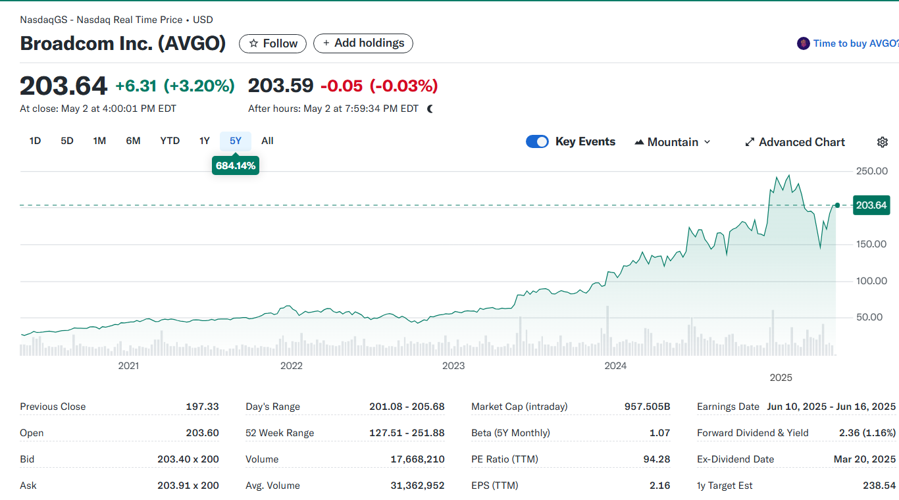Click the 2021 label on chart axis
The width and height of the screenshot is (899, 500).
coord(128,366)
